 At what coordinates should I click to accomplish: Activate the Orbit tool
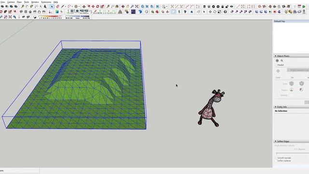click(x=123, y=6)
